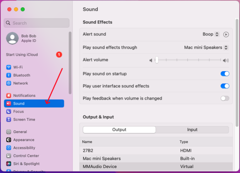Select the Accessibility icon in sidebar
The image size is (240, 173).
[8, 148]
